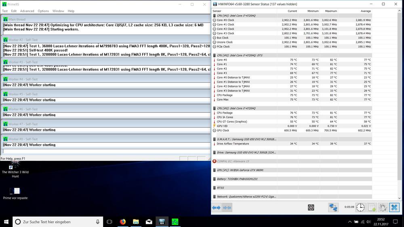Expand the GPU NVIDIA GeForce GTX 980M group
Image resolution: width=404 pixels, height=227 pixels.
[x=238, y=170]
